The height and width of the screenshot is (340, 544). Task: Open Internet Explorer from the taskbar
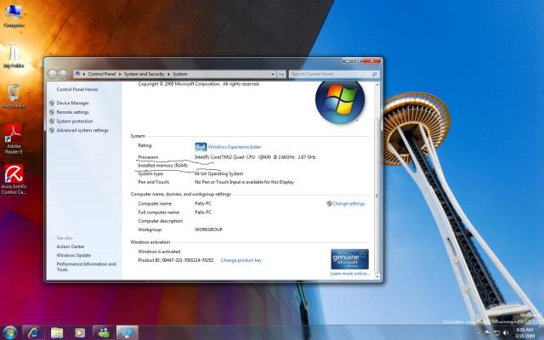pyautogui.click(x=34, y=332)
